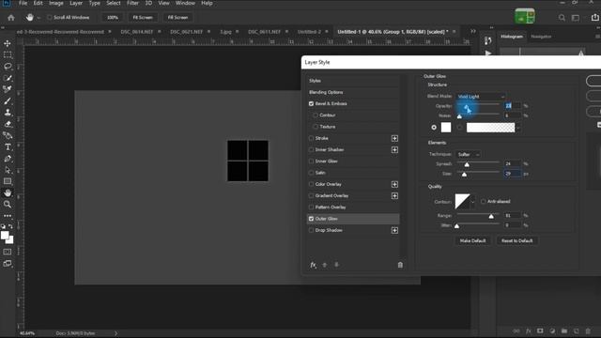Add another Color Overlay with its plus icon
This screenshot has width=601, height=338.
394,184
